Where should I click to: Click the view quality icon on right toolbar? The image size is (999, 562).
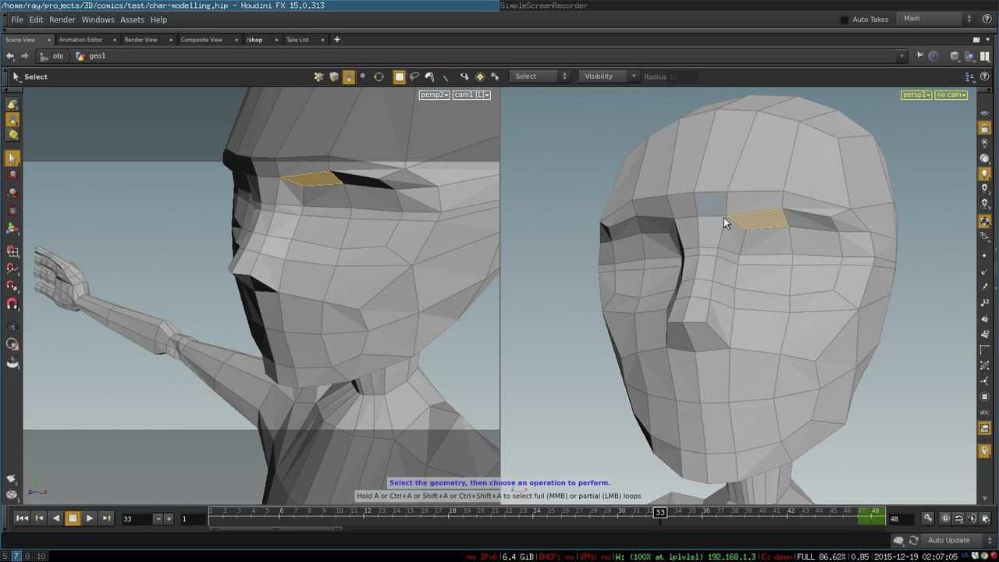tap(984, 158)
